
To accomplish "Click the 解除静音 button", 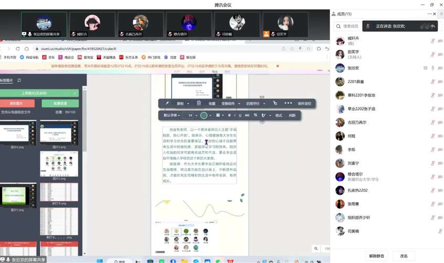I will (376, 256).
